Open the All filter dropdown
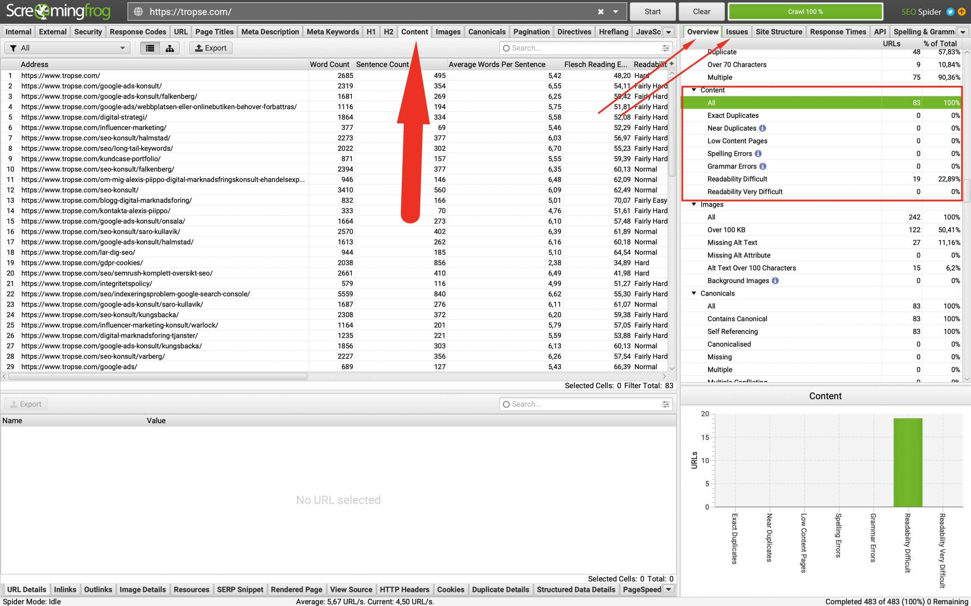 click(x=68, y=48)
